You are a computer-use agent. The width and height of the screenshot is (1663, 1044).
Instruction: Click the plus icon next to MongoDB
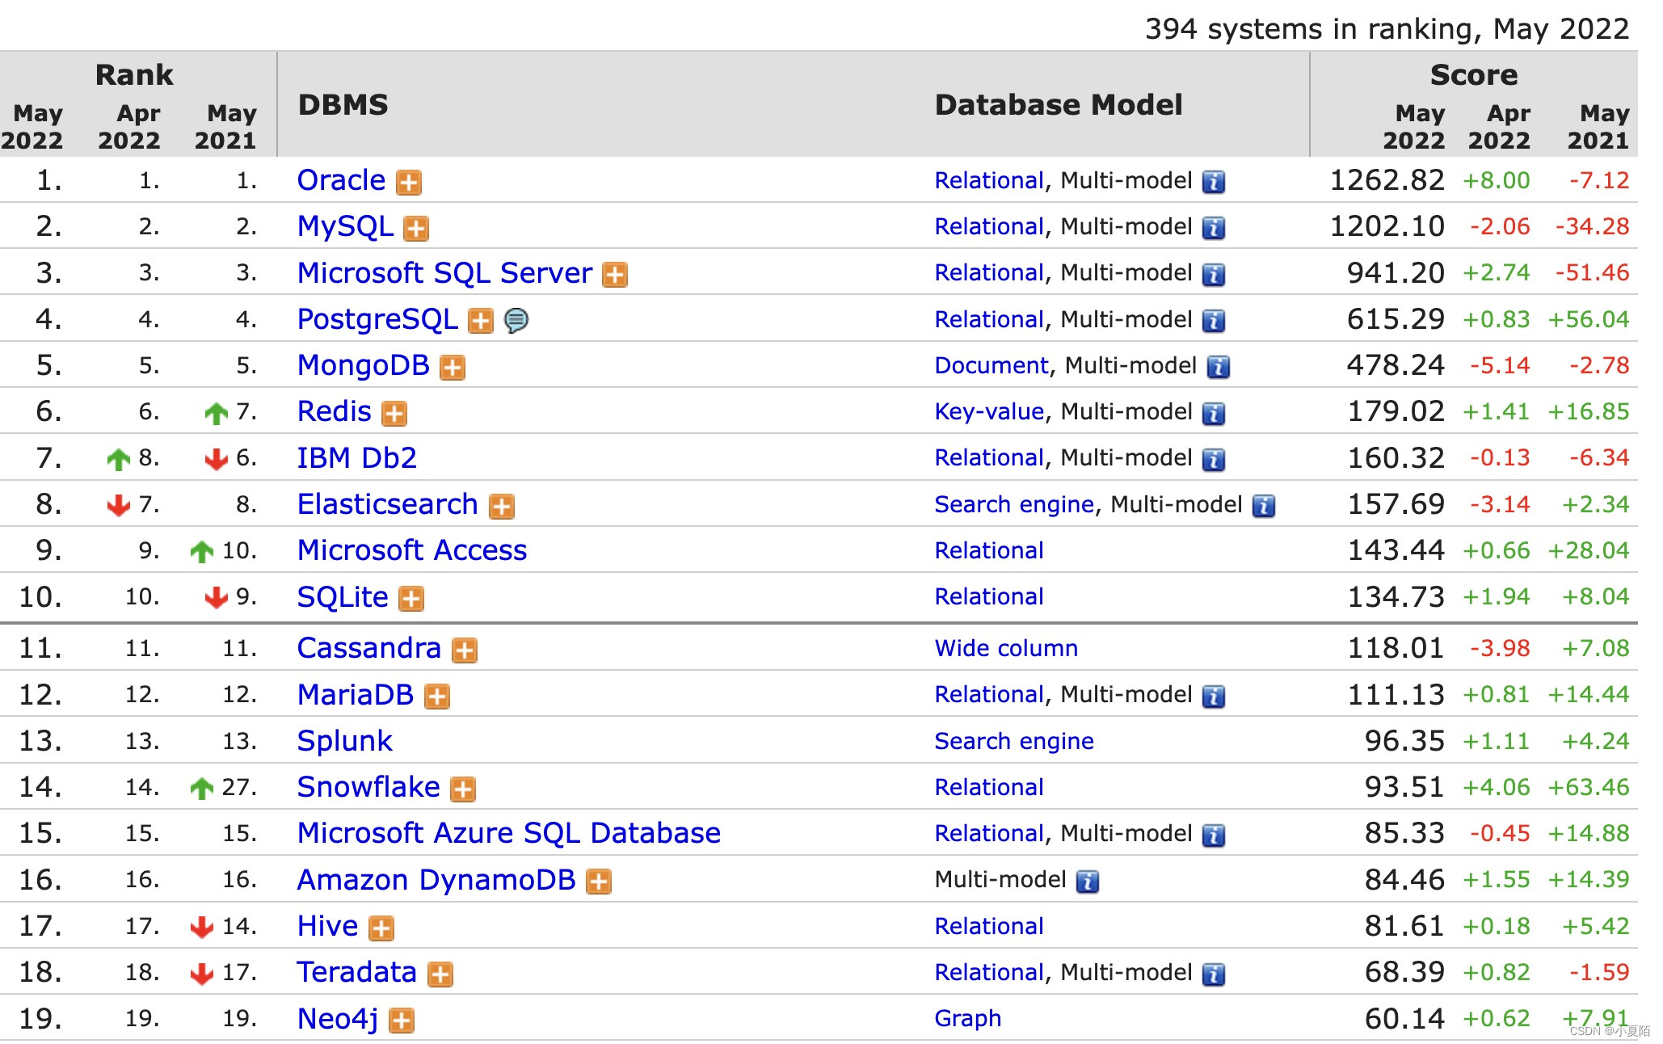[x=453, y=368]
